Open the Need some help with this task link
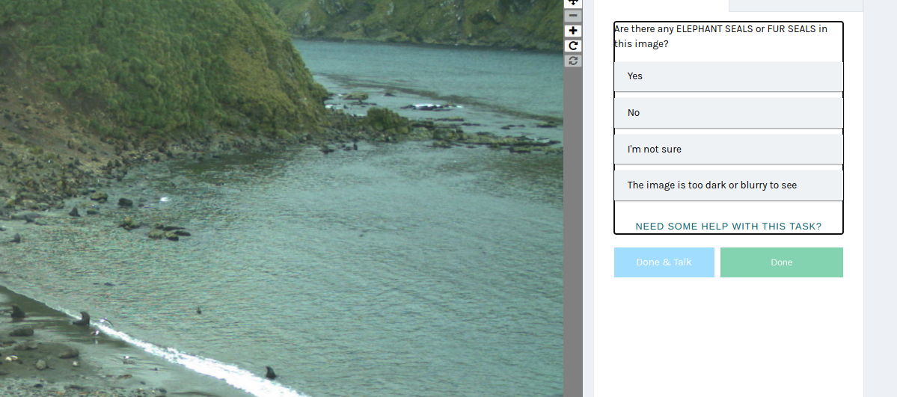897x397 pixels. [728, 227]
